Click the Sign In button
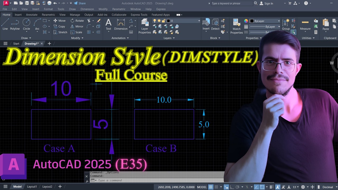This screenshot has width=338, height=190. (266, 3)
